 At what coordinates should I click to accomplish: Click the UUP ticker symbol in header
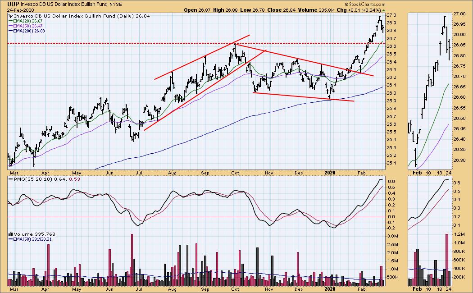pyautogui.click(x=14, y=4)
